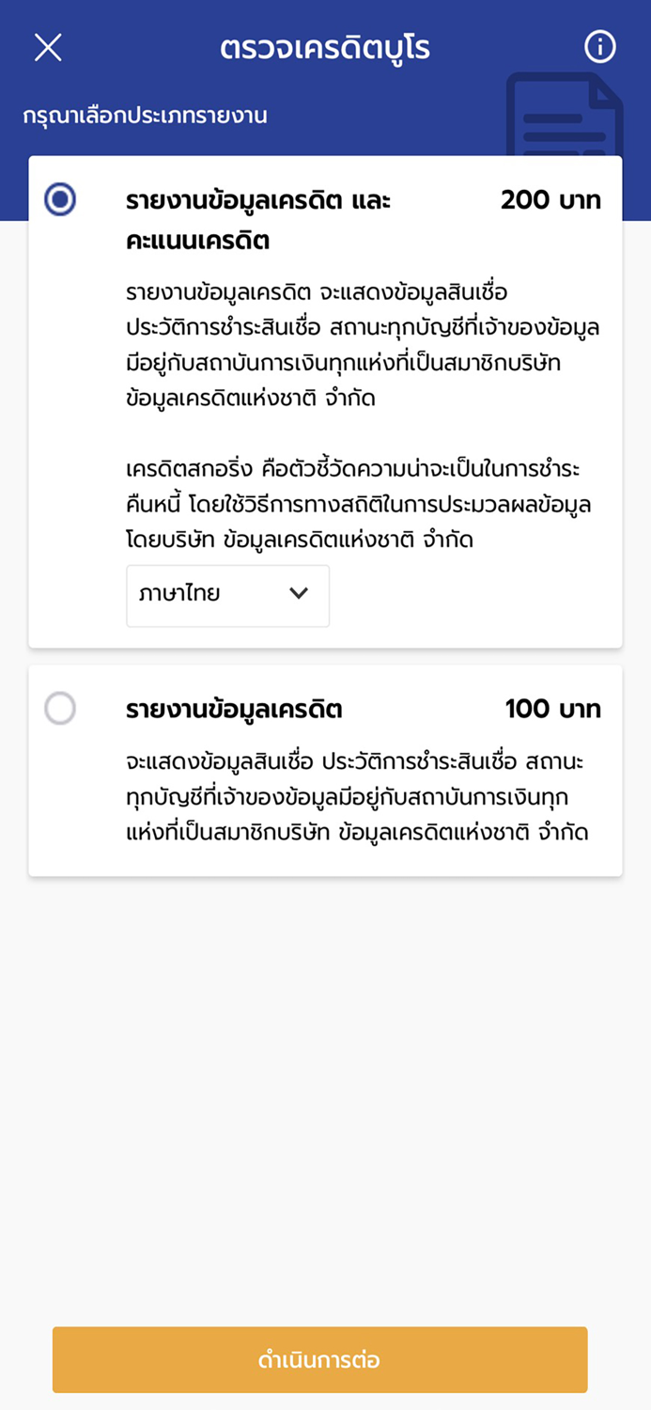Screen dimensions: 651x1410
Task: Tap the info button beside ตรวจเครดิตบูโร title
Action: click(x=599, y=46)
